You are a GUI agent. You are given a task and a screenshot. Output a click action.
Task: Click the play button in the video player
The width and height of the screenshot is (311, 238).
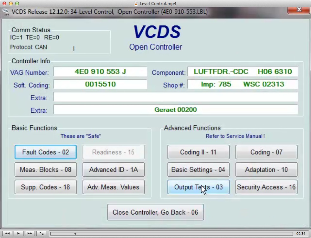[x=18, y=234]
